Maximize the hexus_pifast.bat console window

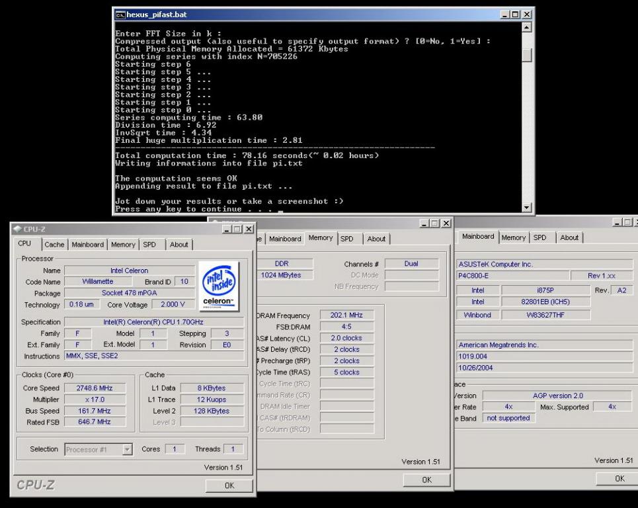[516, 15]
